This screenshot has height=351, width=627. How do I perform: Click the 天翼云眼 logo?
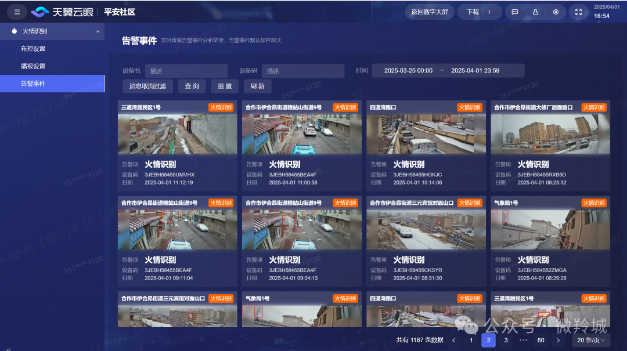(x=62, y=12)
